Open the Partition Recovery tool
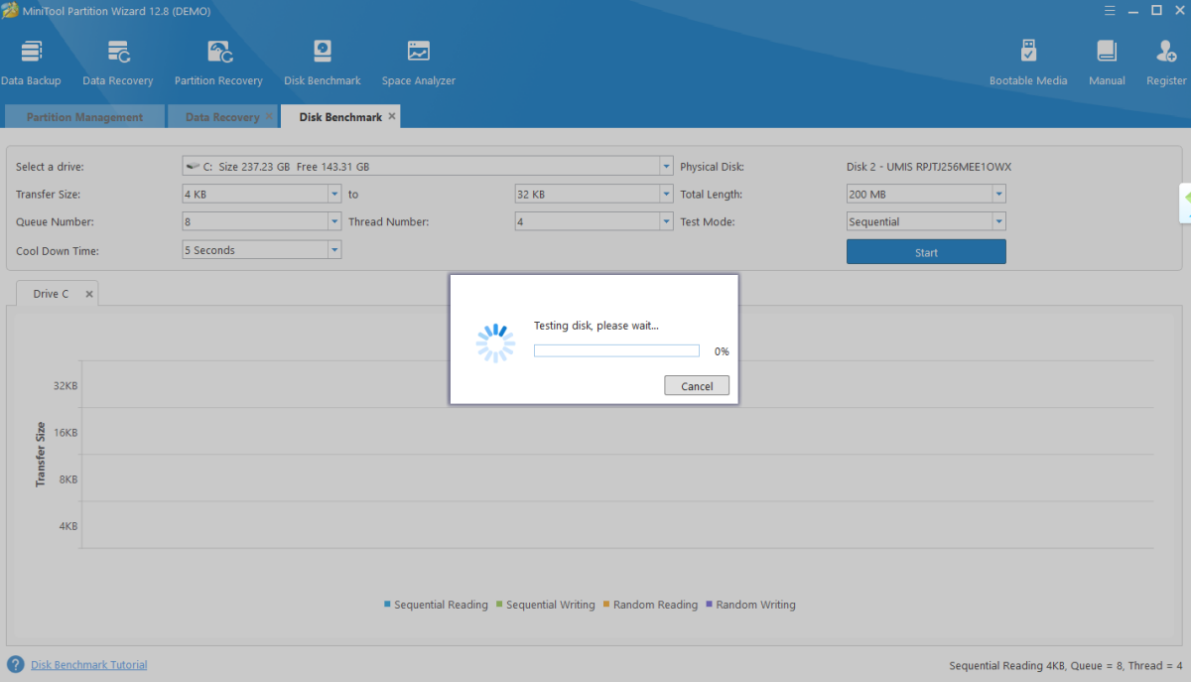Image resolution: width=1191 pixels, height=682 pixels. 218,63
